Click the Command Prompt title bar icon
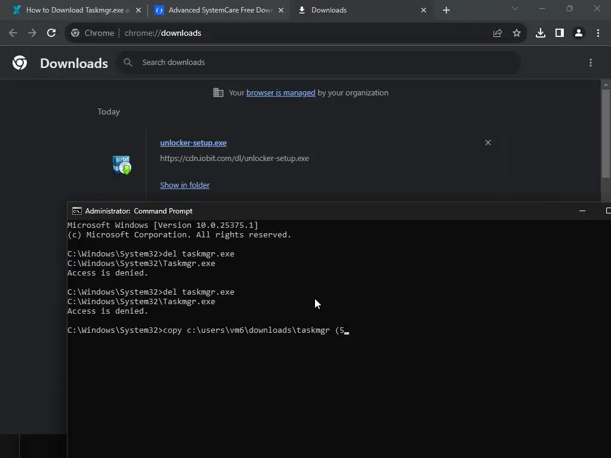 [77, 211]
